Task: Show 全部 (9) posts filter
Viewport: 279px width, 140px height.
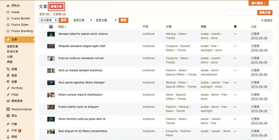Action: pos(44,14)
